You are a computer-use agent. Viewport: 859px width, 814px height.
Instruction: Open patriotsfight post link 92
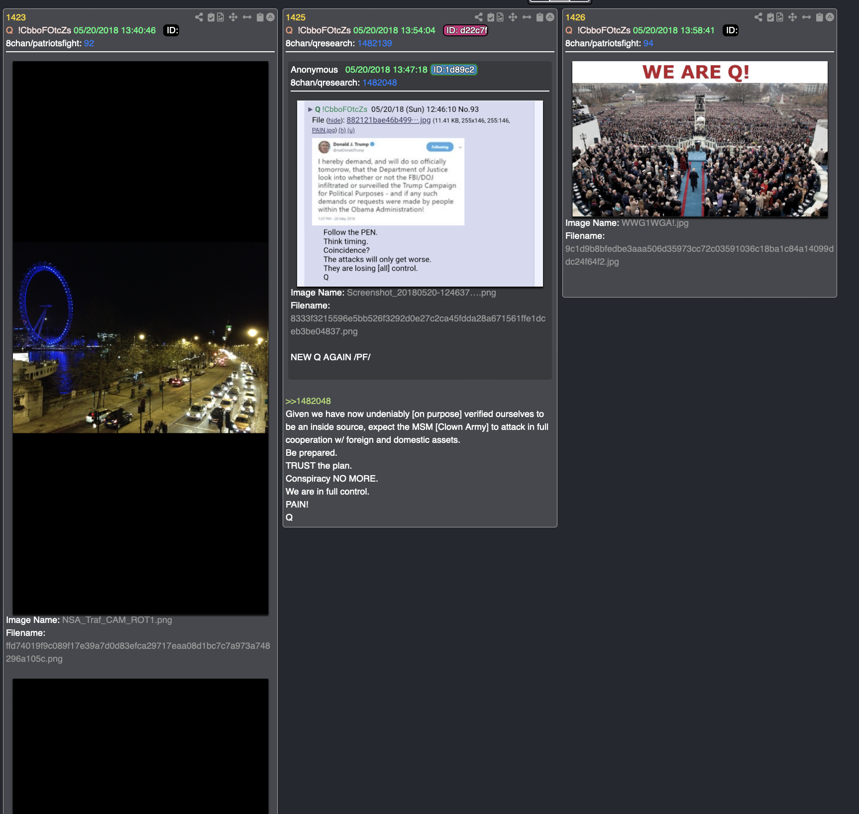pos(89,43)
